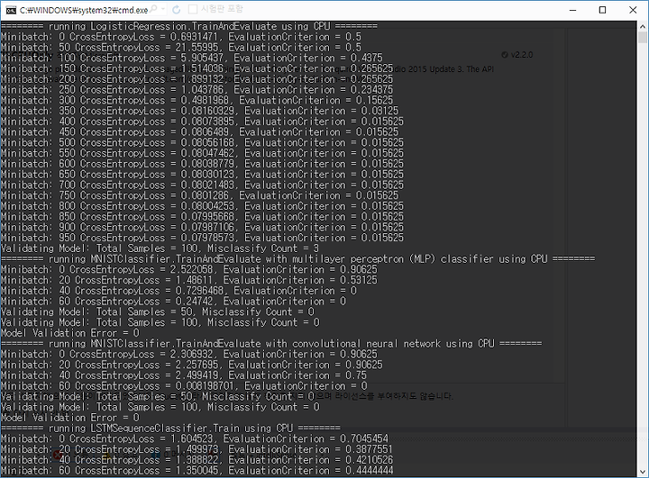Click the criterion value 0.03125

coord(379,111)
